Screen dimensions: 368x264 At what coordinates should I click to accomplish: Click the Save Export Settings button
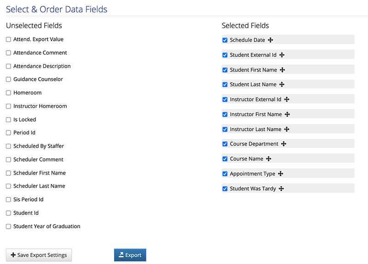tap(39, 255)
